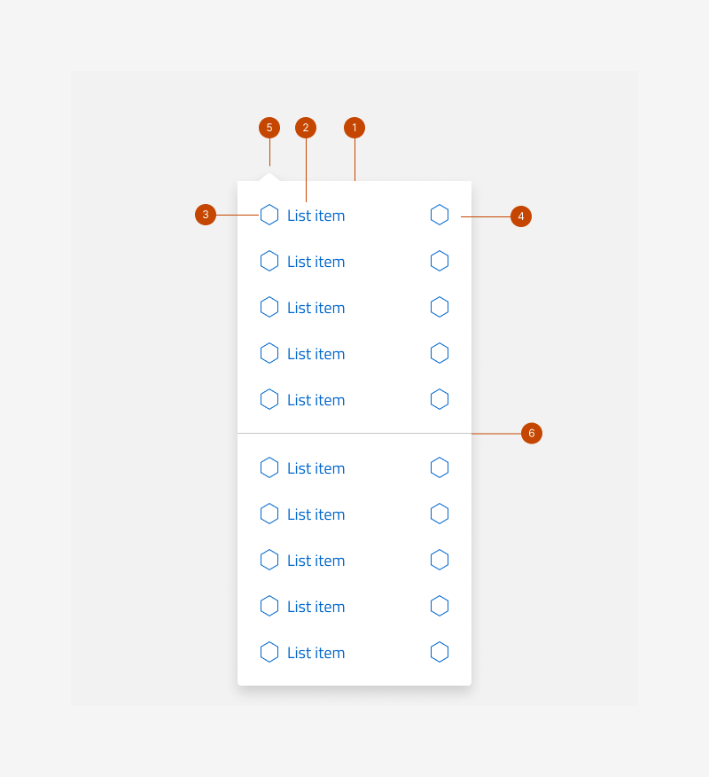Select the first List item below the divider
Screen dimensions: 709x777
pyautogui.click(x=316, y=467)
